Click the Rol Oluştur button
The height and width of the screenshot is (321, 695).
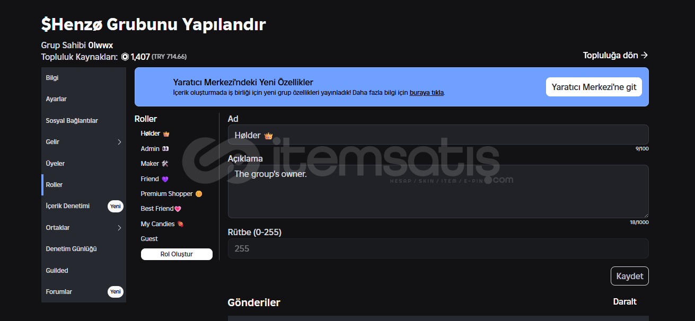pyautogui.click(x=177, y=254)
